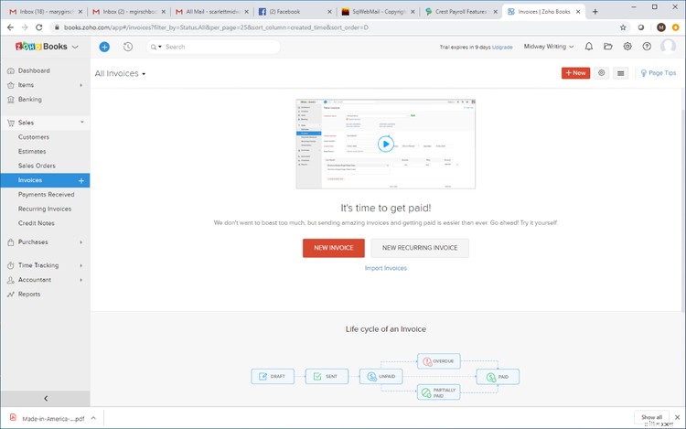Click the PAID stage in invoice life cycle
This screenshot has height=429, width=686.
click(498, 377)
